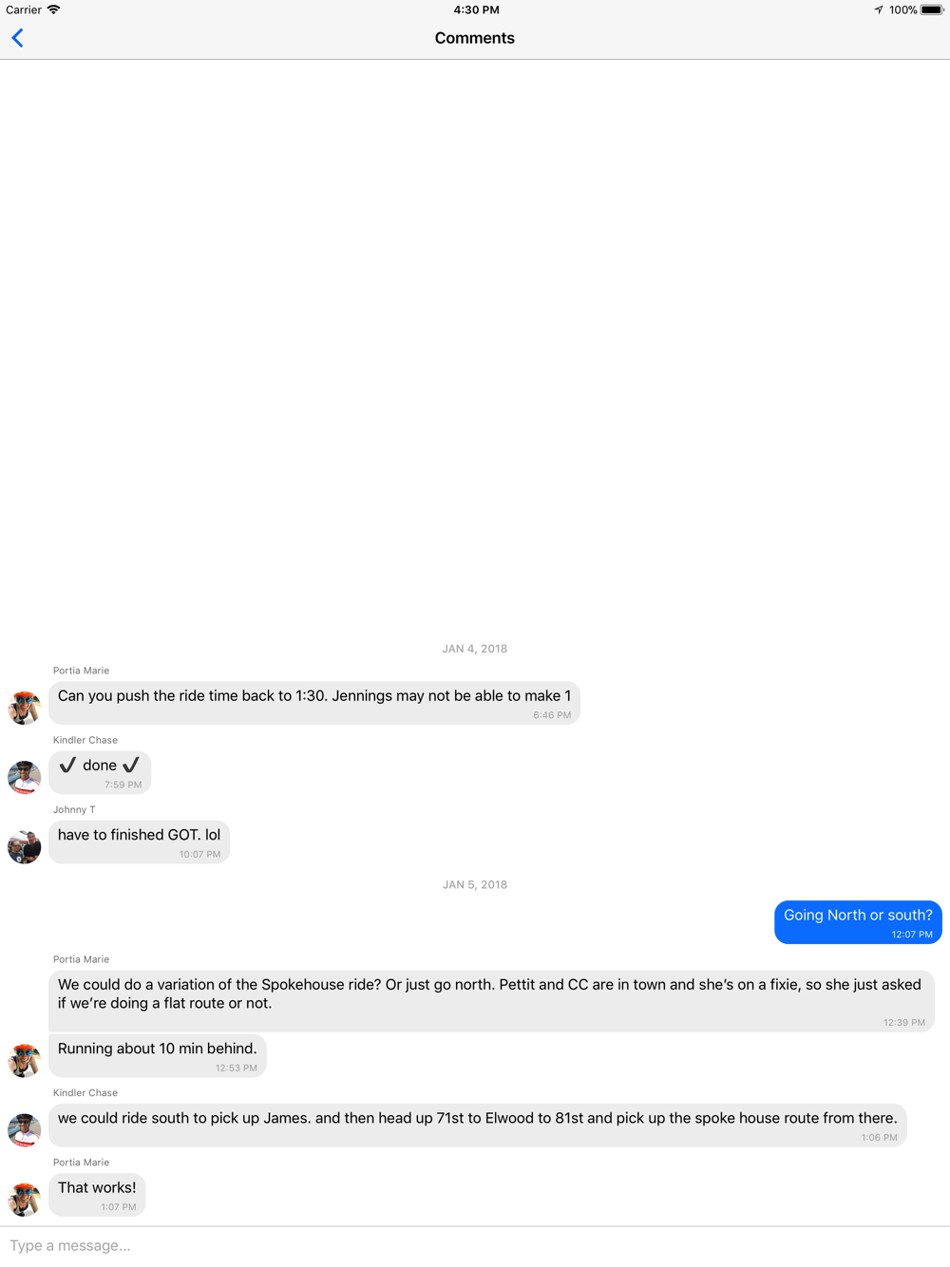Screen dimensions: 950x1267
Task: Tap the location arrow status icon
Action: [x=879, y=9]
